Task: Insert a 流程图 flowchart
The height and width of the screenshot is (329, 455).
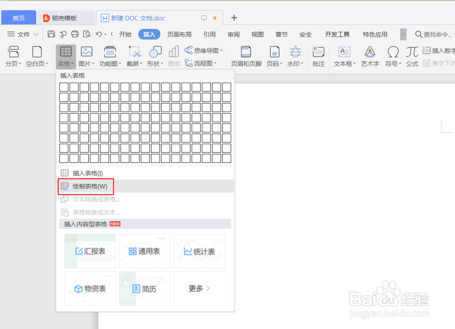Action: 202,64
